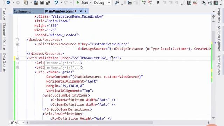Click the Increase Indent icon in toolbar
Viewport: 224px width, 126px height.
(129, 2)
